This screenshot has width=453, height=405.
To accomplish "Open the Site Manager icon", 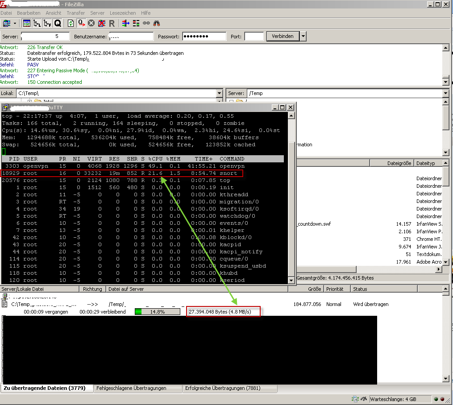I will pyautogui.click(x=7, y=23).
